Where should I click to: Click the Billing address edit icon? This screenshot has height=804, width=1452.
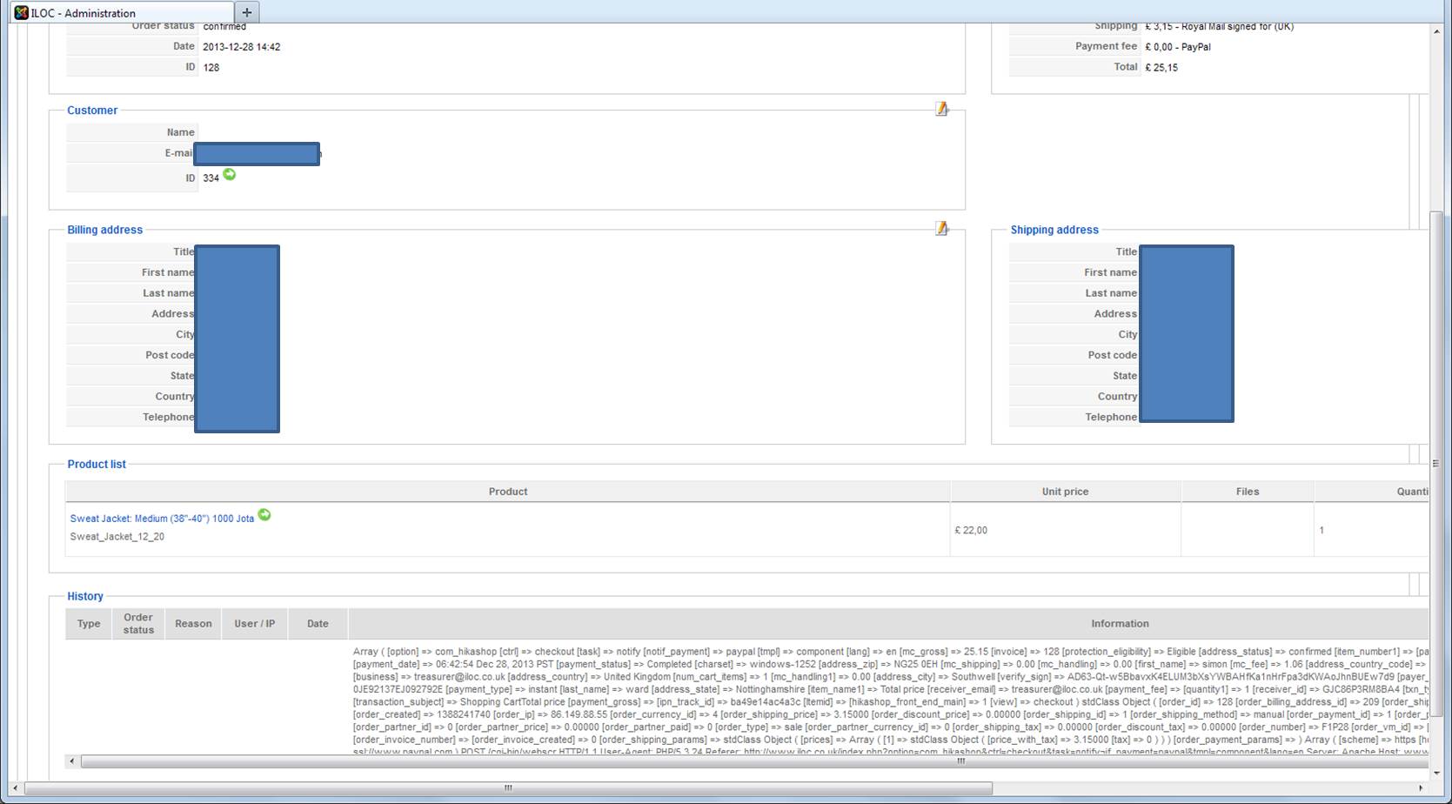(x=941, y=228)
